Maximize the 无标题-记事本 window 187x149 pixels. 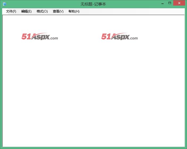point(170,3)
